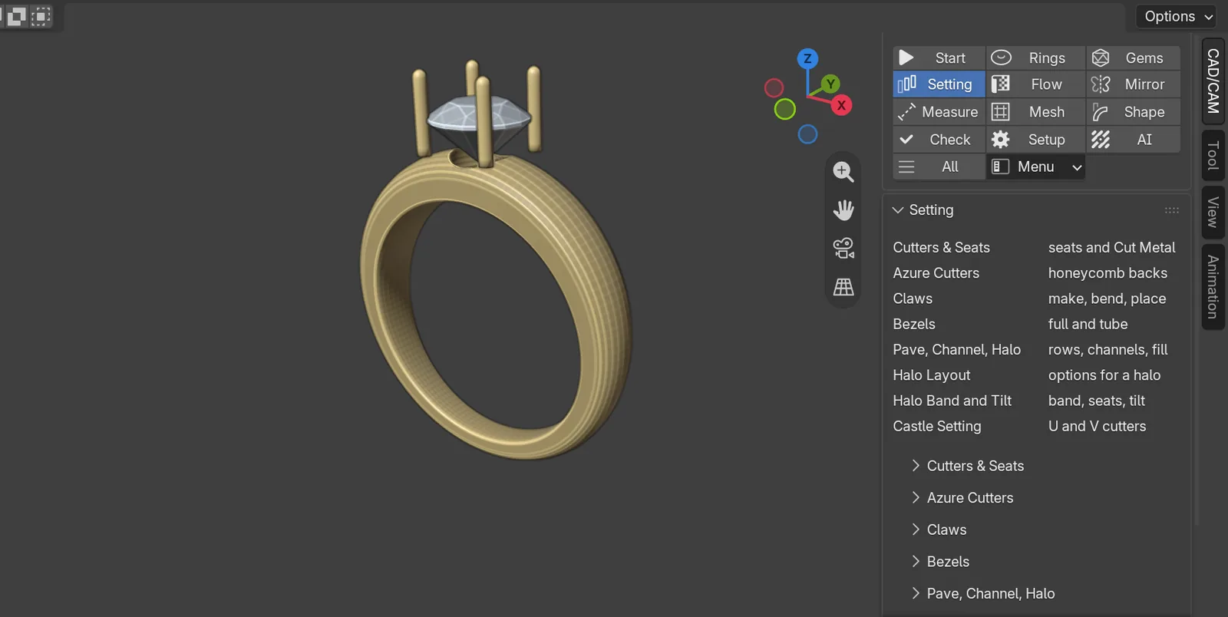Switch to the Animation sidebar tab

click(x=1213, y=287)
